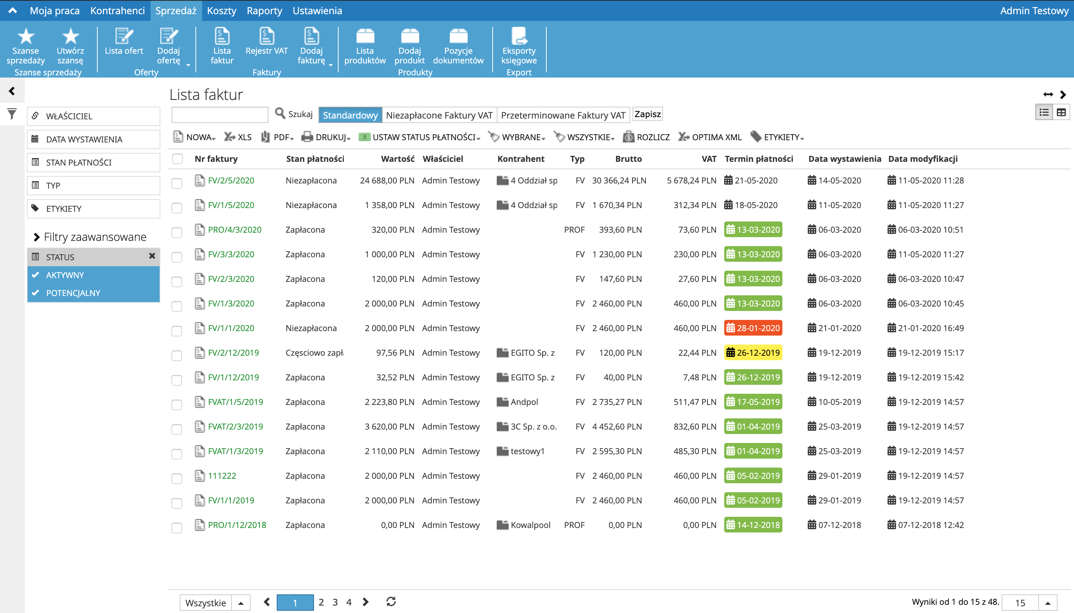
Task: Expand Filtry zaawansowane section
Action: [x=89, y=237]
